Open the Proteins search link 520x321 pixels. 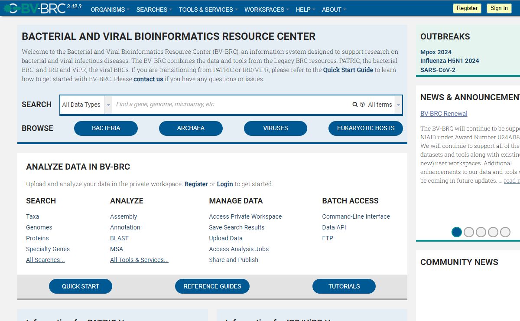(x=37, y=238)
